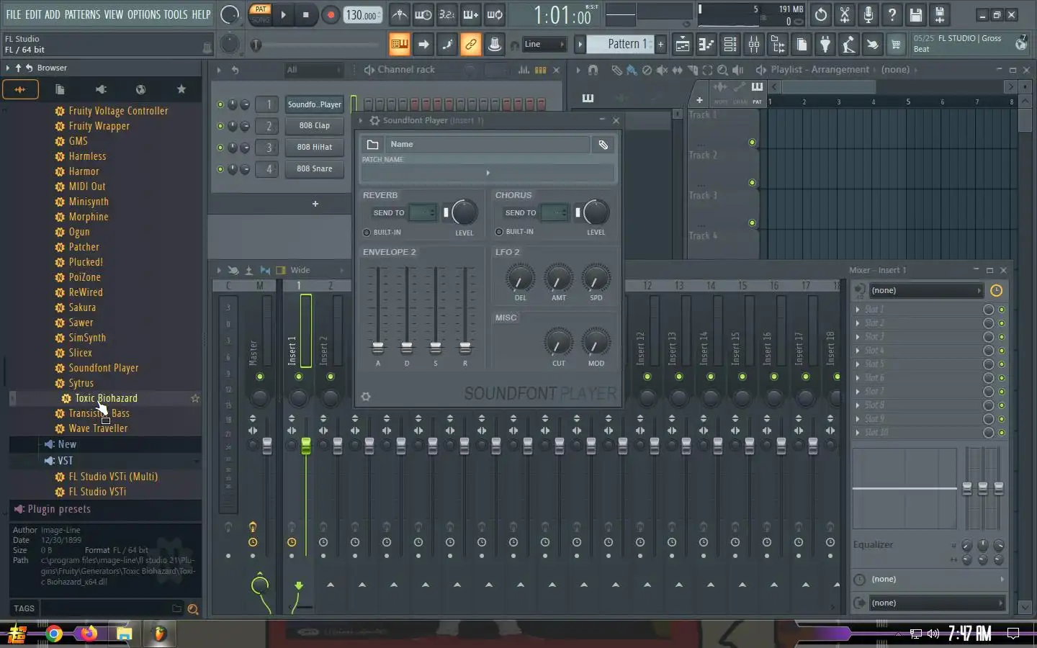Open the audio recording microphone icon
The width and height of the screenshot is (1037, 648).
pyautogui.click(x=868, y=14)
